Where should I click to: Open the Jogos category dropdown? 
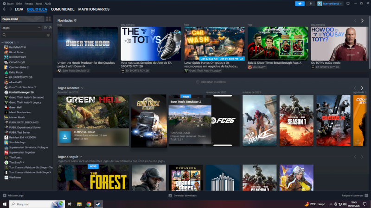click(21, 28)
